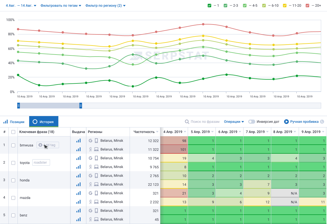Click the mazda keyword

25,198
